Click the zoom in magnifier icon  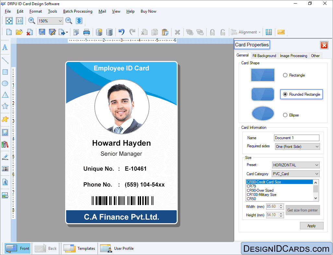coord(32,21)
